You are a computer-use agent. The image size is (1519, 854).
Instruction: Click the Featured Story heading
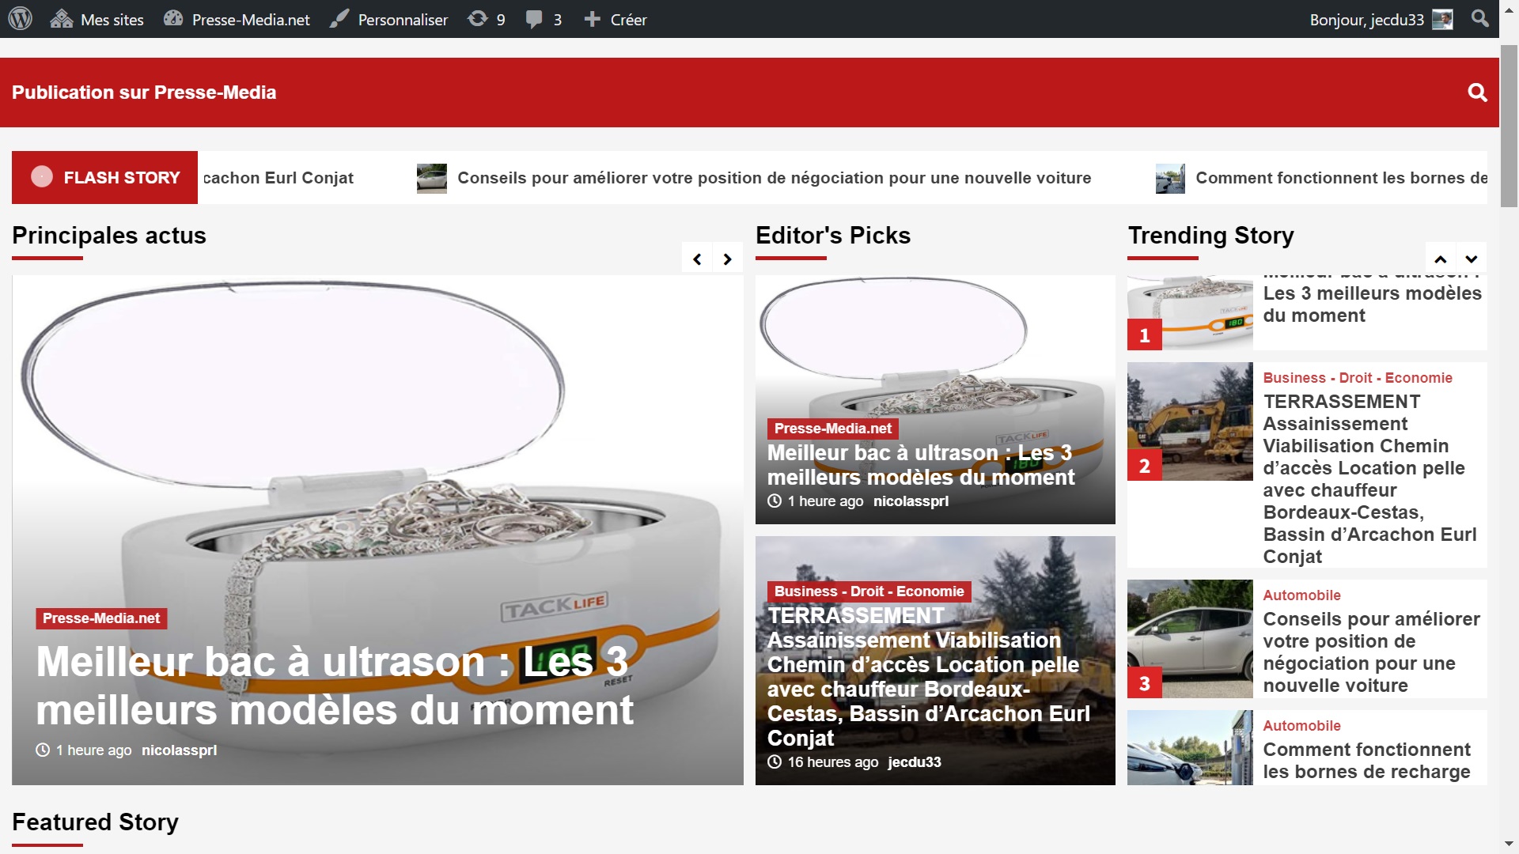click(95, 822)
